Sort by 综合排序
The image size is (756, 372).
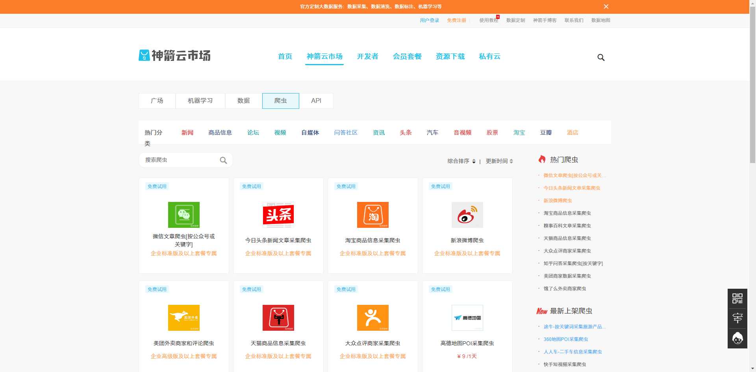[x=461, y=161]
